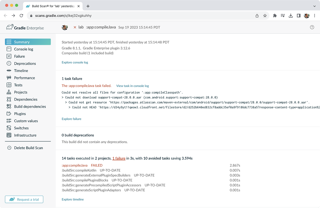Open the Performance section

coord(24,78)
